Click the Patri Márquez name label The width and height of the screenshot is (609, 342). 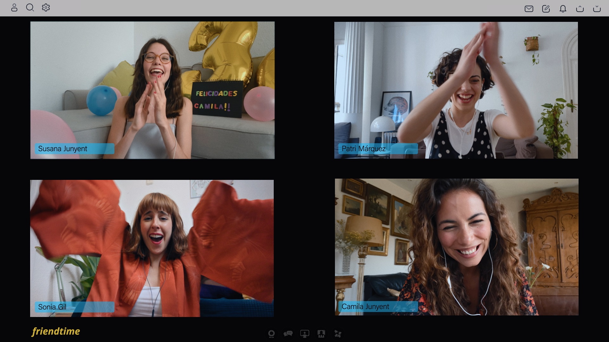pyautogui.click(x=378, y=149)
